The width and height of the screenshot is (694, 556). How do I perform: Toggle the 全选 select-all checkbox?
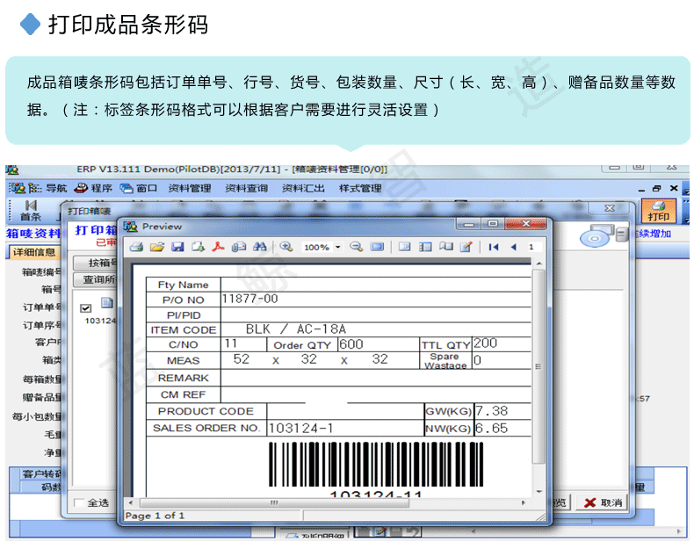(x=80, y=503)
